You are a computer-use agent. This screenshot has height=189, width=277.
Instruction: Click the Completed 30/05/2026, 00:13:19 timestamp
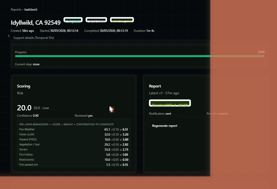[106, 31]
